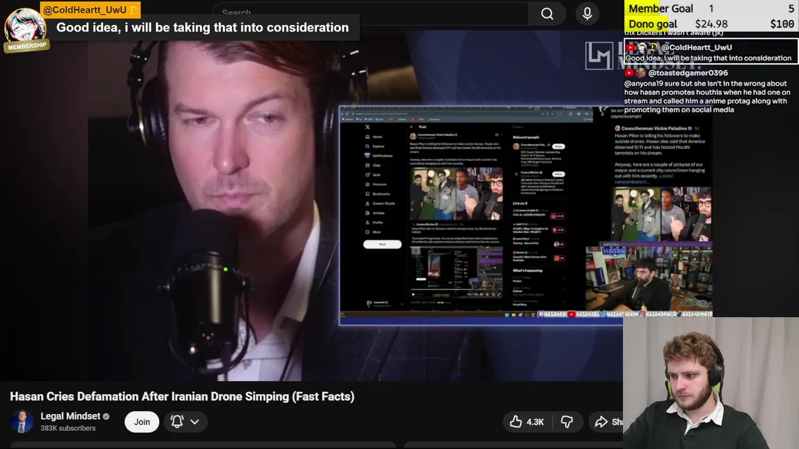Click YouTube icon beside toastedgamer0396 message

click(x=630, y=73)
